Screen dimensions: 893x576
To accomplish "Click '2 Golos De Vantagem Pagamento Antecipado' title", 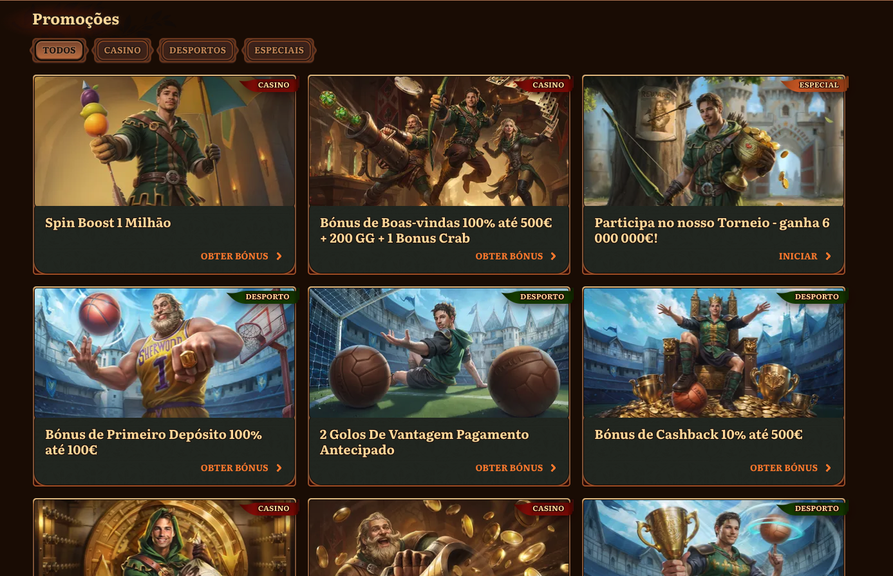I will 424,442.
